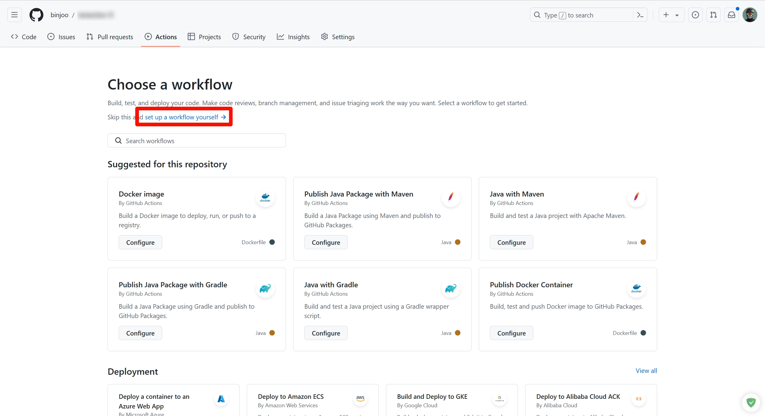Click Deploy a container to an Azure Web App title
Image resolution: width=765 pixels, height=416 pixels.
pyautogui.click(x=154, y=401)
